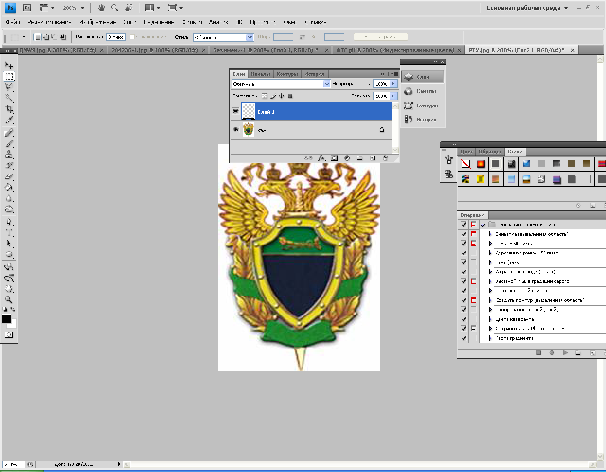
Task: Toggle checkmark for Рамка - 50 пикс. action
Action: (x=463, y=243)
